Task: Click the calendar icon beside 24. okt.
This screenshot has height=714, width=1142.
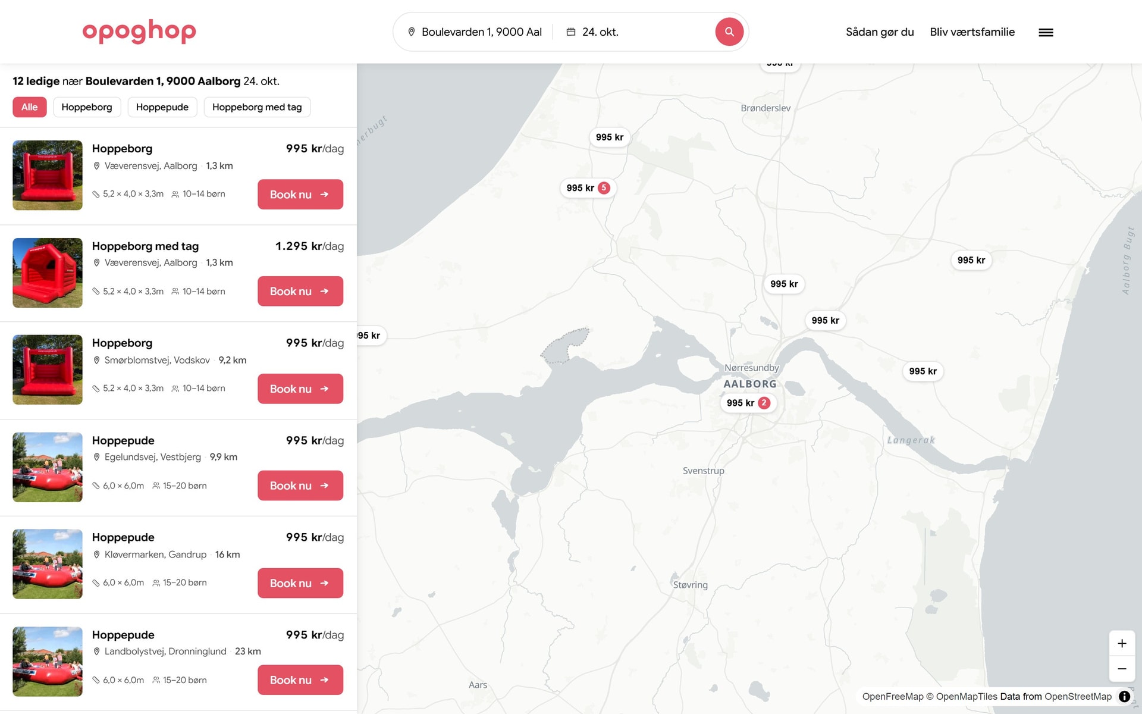Action: pyautogui.click(x=570, y=32)
